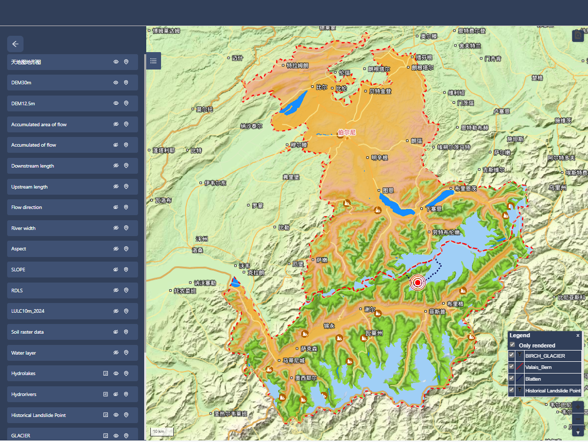Click the red epicenter marker on map
The image size is (588, 442).
pos(418,283)
